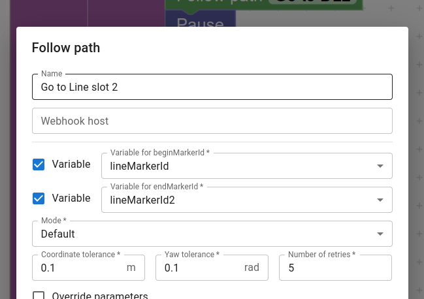Open the Mode dropdown showing Default
Image resolution: width=424 pixels, height=299 pixels.
212,234
